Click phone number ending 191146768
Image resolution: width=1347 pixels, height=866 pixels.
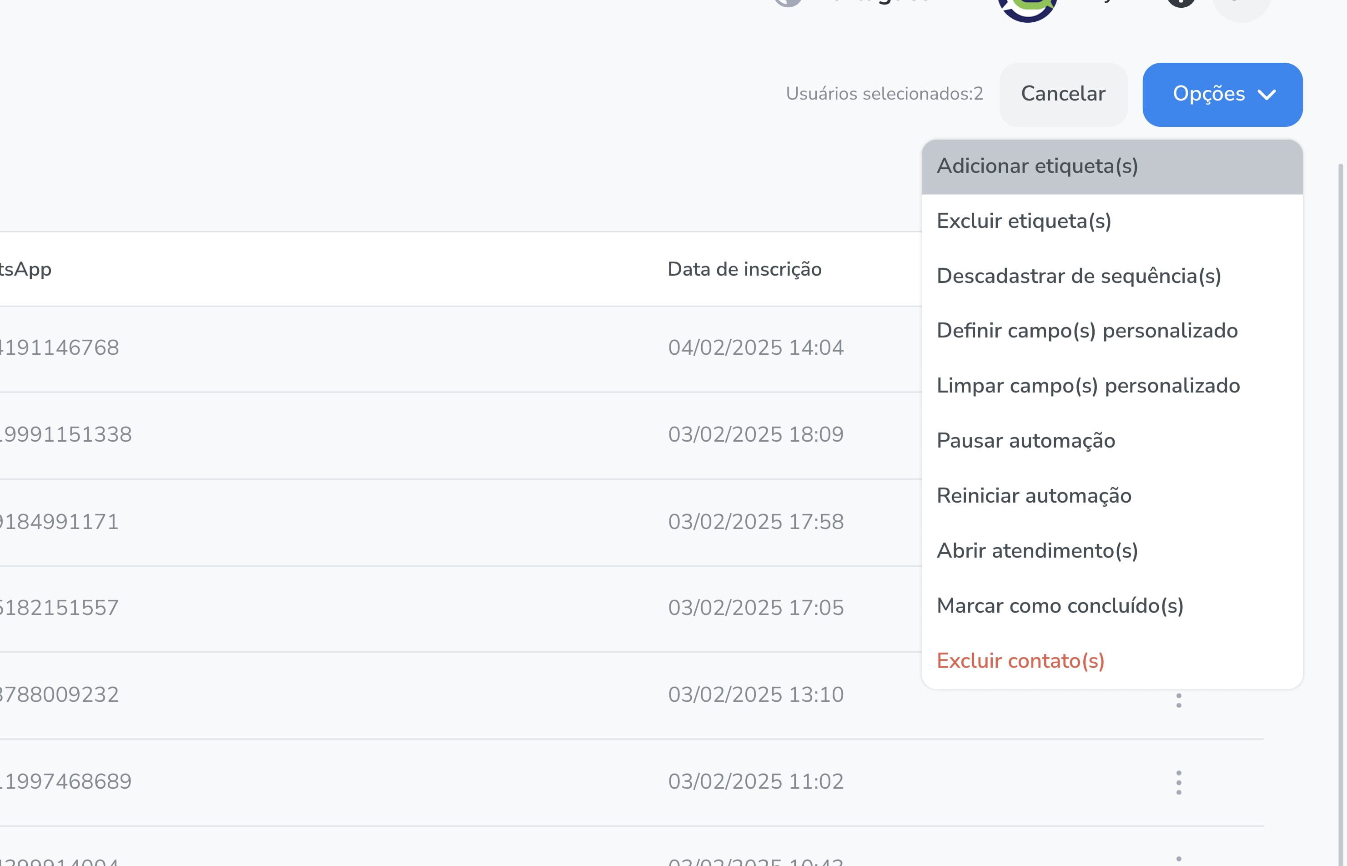tap(59, 347)
